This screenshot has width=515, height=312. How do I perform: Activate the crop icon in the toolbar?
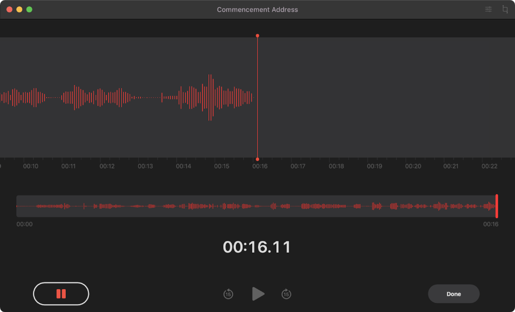point(506,9)
